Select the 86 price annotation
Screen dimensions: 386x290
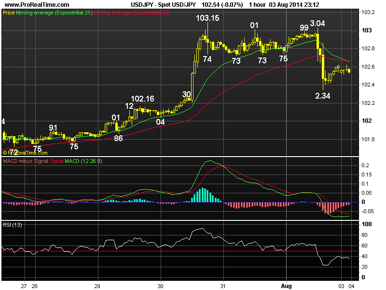point(118,138)
